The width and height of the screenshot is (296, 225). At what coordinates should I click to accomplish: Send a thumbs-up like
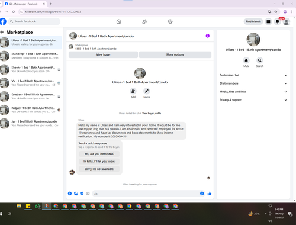coord(210,194)
